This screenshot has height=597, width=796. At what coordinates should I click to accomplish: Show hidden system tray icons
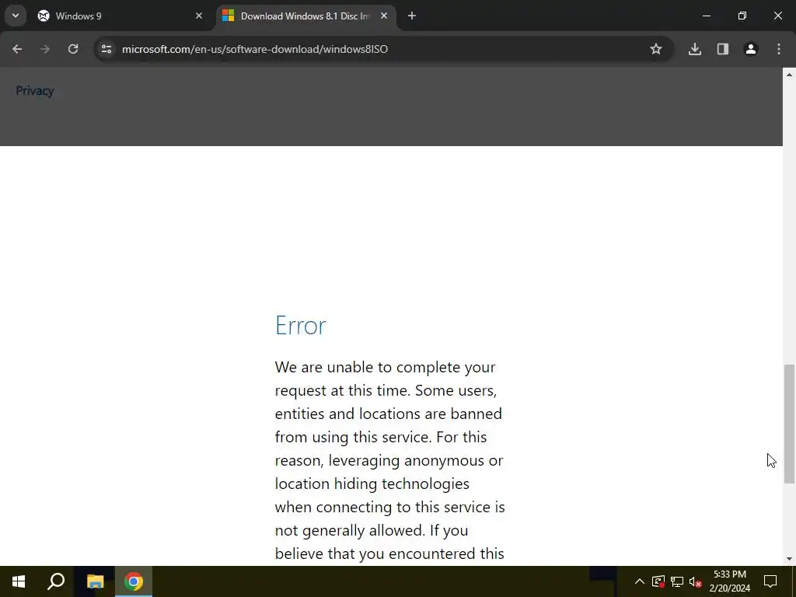[x=640, y=581]
